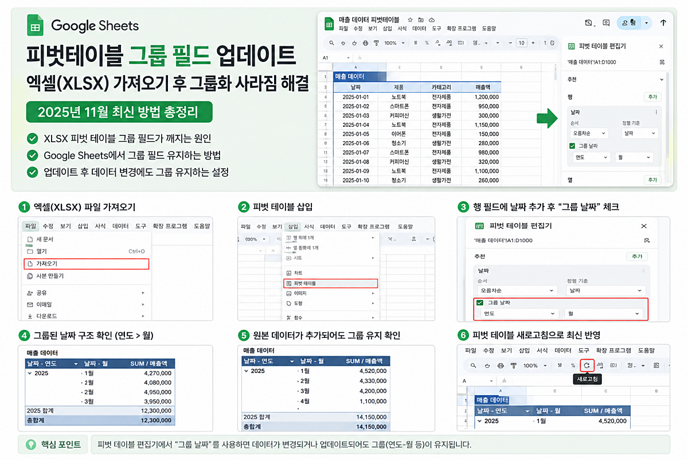Open the comments icon in the top window
This screenshot has width=688, height=459.
(607, 23)
